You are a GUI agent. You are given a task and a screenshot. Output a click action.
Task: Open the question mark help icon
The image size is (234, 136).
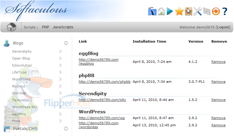click(x=225, y=11)
